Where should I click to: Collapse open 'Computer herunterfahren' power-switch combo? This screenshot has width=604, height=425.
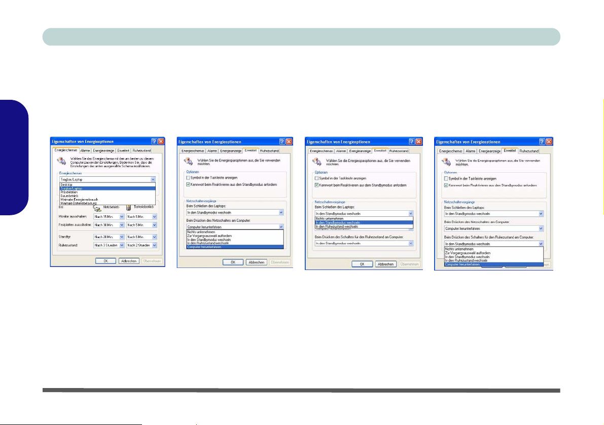[x=281, y=227]
